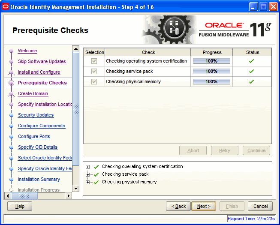Expand the Checking service pack tree node
This screenshot has height=225, width=280.
[x=87, y=174]
